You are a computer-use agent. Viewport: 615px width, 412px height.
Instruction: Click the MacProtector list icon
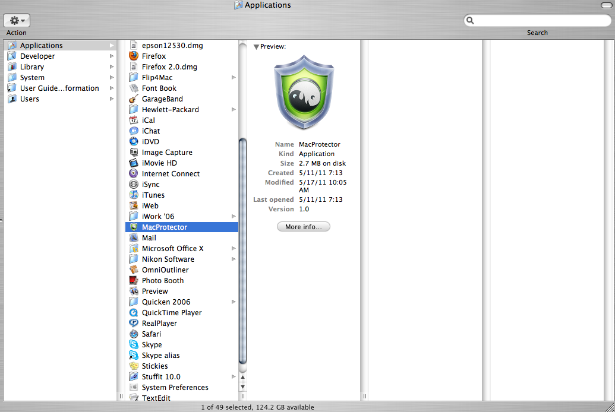coord(134,227)
